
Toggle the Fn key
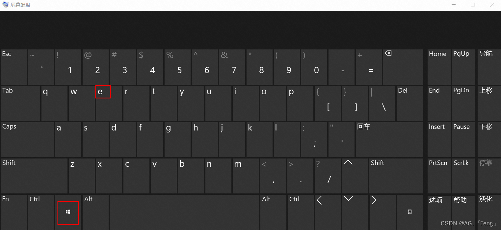(x=14, y=212)
